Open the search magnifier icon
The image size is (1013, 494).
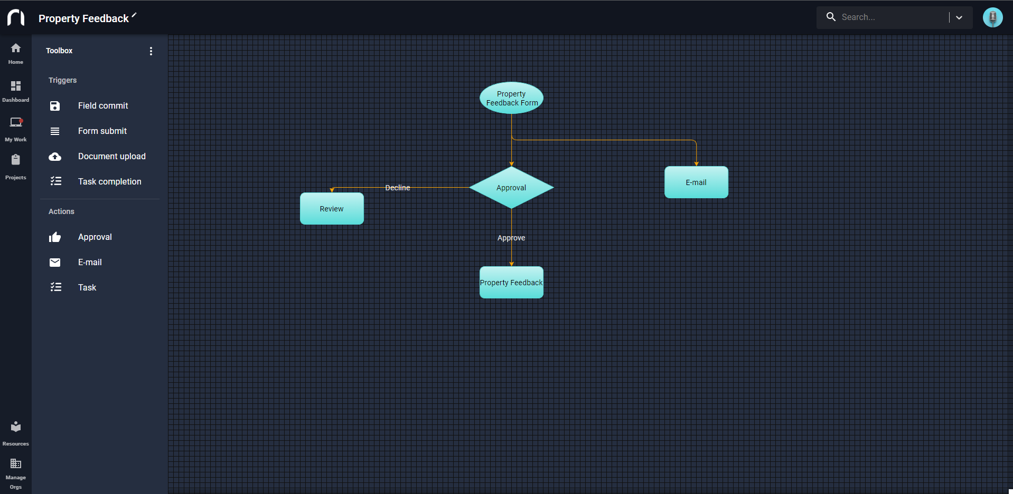(x=830, y=17)
